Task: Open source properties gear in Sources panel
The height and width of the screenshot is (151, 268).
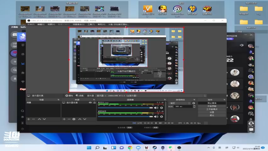Action: (74, 119)
